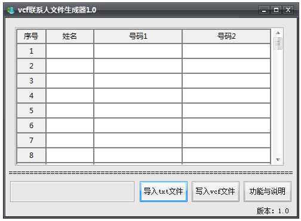The width and height of the screenshot is (301, 221).
Task: Select the 序号 column header
Action: 31,36
